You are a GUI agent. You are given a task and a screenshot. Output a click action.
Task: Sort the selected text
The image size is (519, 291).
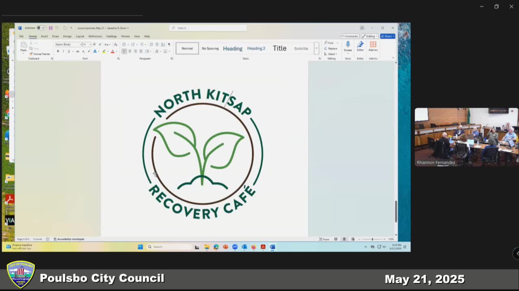tap(163, 44)
